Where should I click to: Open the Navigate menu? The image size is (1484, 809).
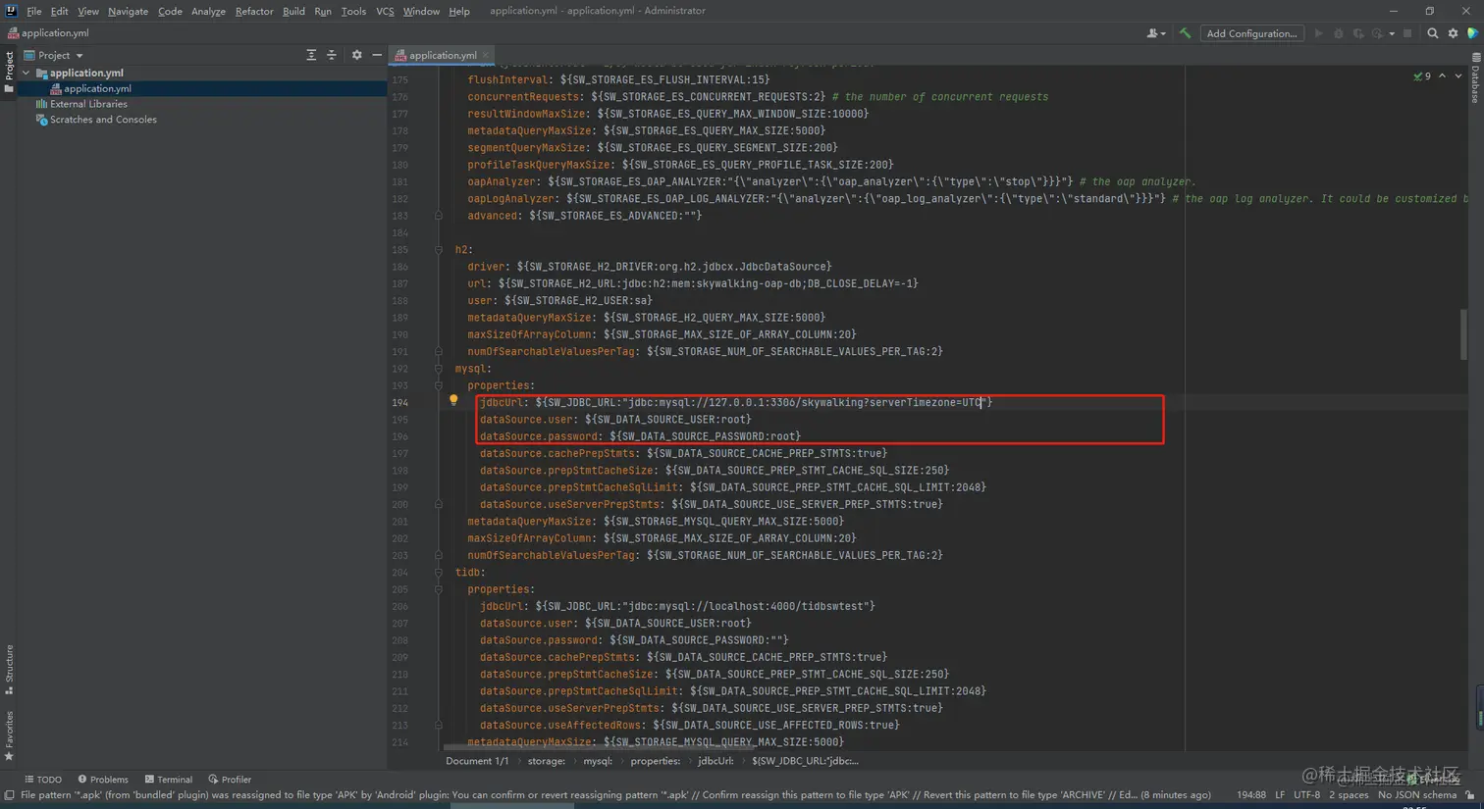pos(128,11)
